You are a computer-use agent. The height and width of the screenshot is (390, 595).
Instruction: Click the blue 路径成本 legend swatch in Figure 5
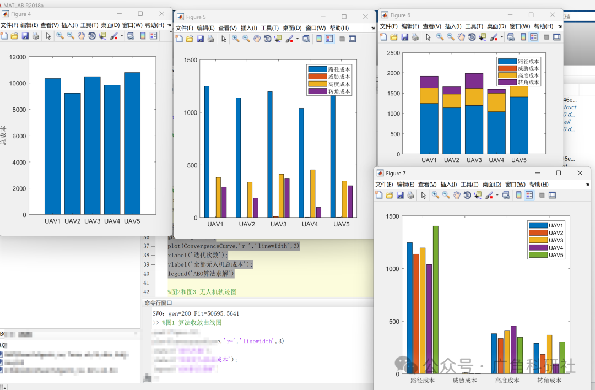[318, 69]
